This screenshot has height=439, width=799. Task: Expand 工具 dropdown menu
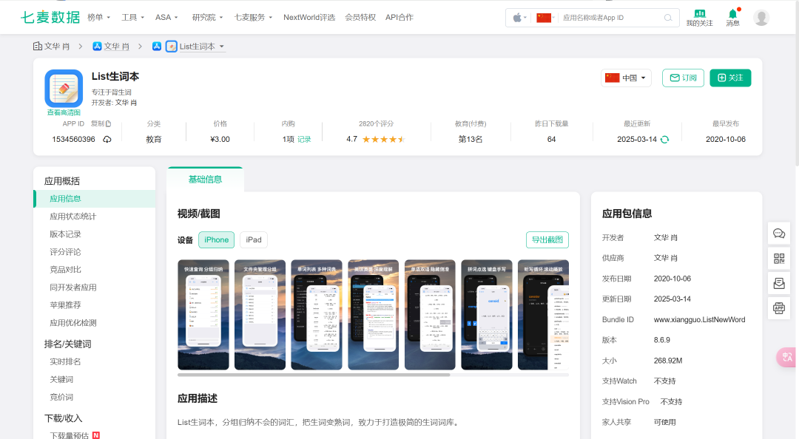(x=132, y=17)
